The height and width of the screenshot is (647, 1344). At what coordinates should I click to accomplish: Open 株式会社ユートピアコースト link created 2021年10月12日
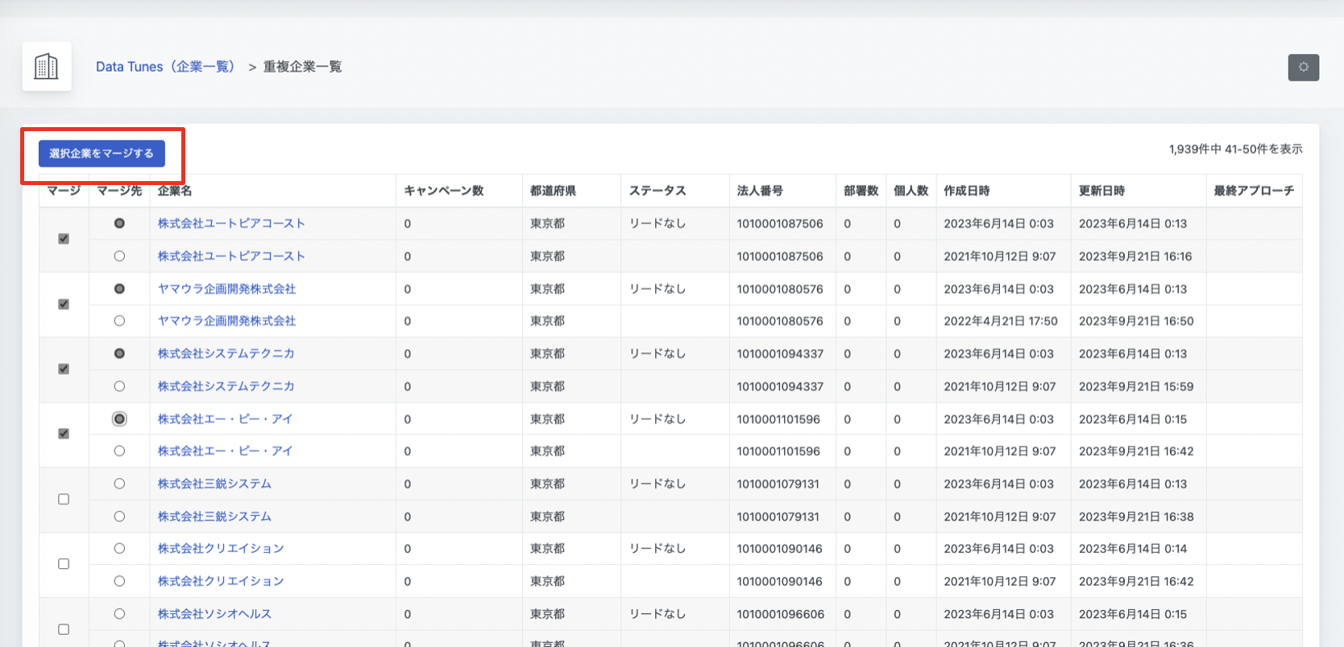click(x=231, y=256)
